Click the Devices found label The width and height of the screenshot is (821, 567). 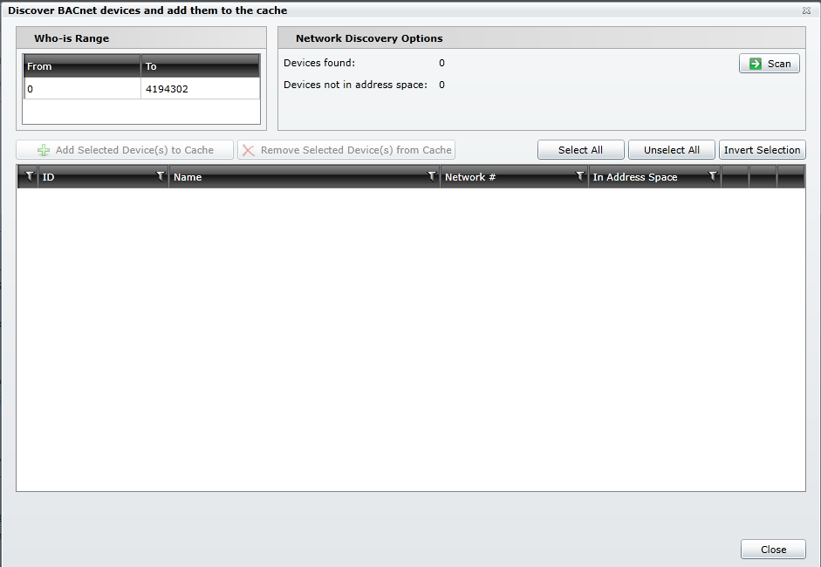[319, 63]
